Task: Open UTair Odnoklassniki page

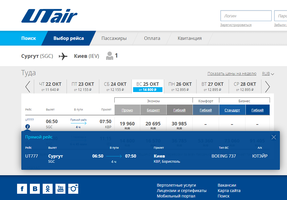Action: coord(48,189)
